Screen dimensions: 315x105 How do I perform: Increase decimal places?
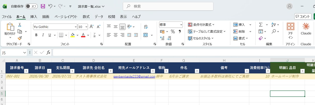pyautogui.click(x=162, y=38)
